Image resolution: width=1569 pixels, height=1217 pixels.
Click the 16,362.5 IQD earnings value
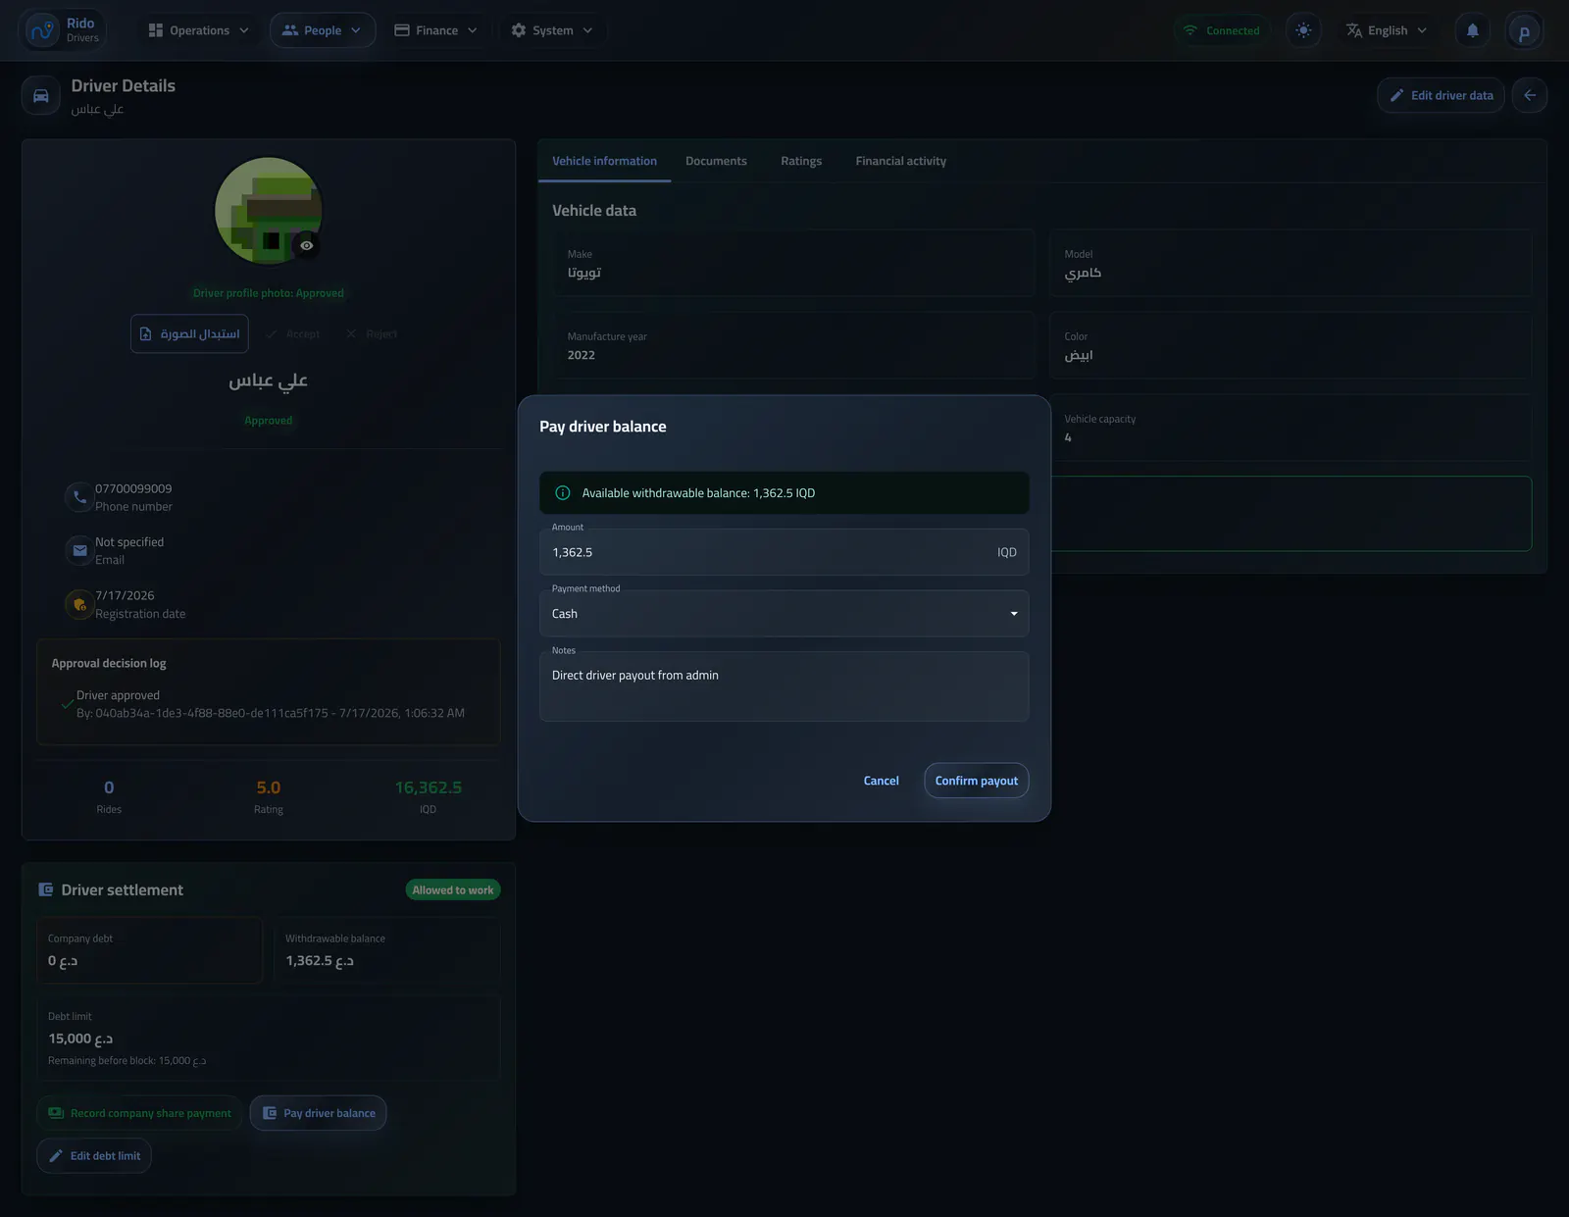click(428, 787)
